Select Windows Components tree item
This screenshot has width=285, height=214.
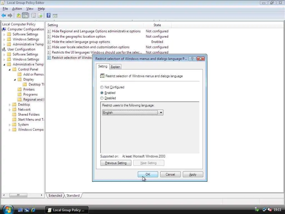tap(31, 130)
